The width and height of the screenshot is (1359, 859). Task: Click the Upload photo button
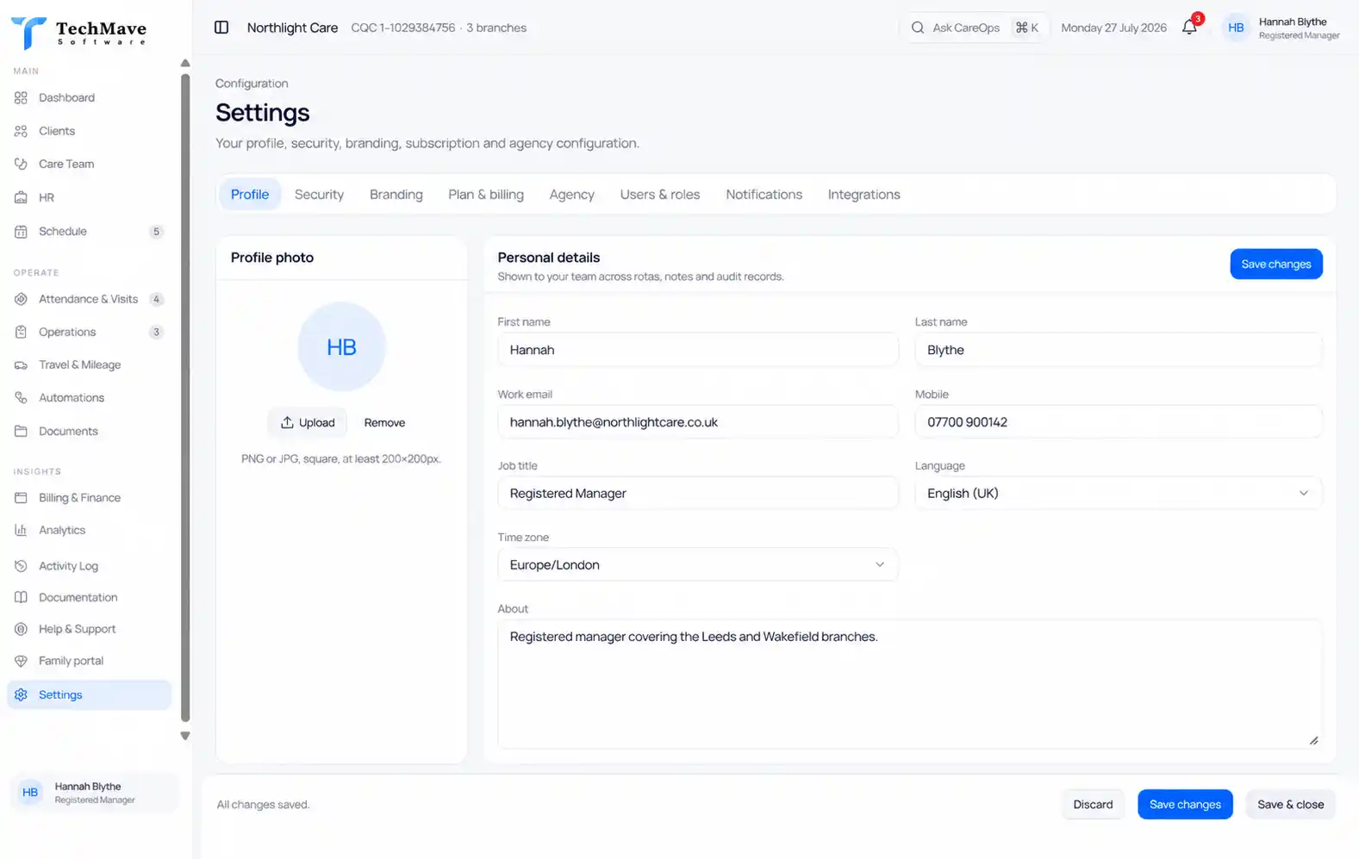coord(307,422)
